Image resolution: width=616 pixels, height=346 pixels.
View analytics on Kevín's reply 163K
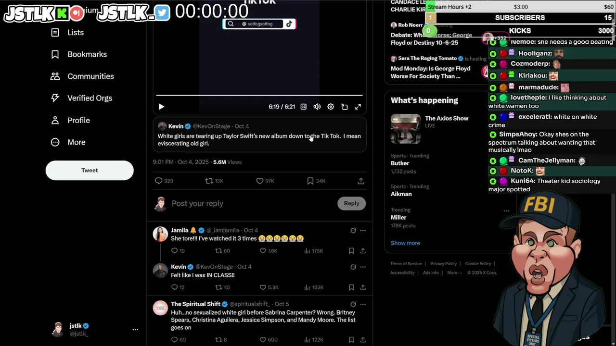(x=315, y=287)
